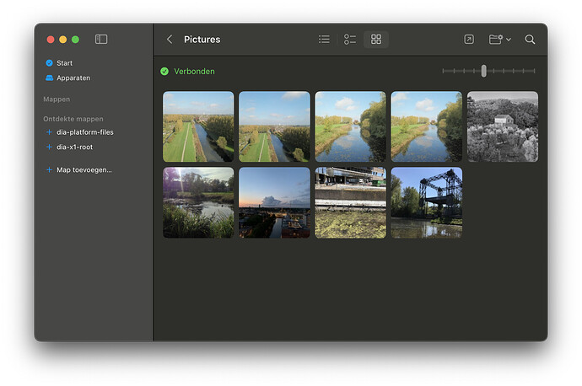Select the black-and-white house photo thumbnail
This screenshot has height=386, width=582.
[x=503, y=126]
